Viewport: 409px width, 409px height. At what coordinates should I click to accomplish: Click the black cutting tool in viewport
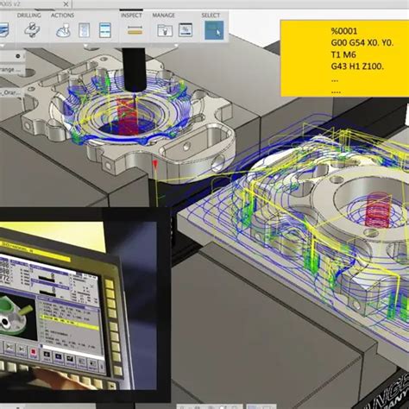135,70
